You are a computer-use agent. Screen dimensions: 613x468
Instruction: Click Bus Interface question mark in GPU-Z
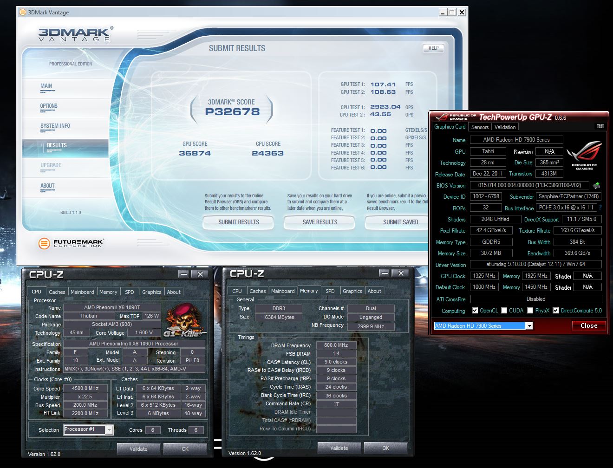(600, 208)
